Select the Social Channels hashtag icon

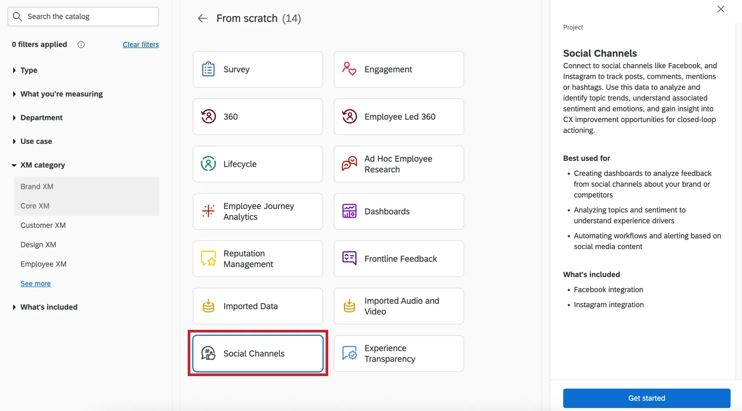pyautogui.click(x=208, y=353)
